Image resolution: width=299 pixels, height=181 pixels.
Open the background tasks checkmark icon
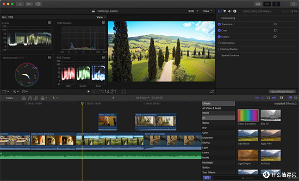point(38,4)
